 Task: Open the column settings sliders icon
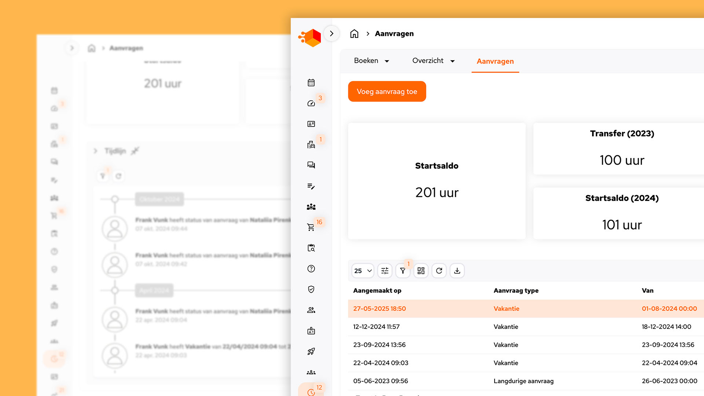point(385,271)
